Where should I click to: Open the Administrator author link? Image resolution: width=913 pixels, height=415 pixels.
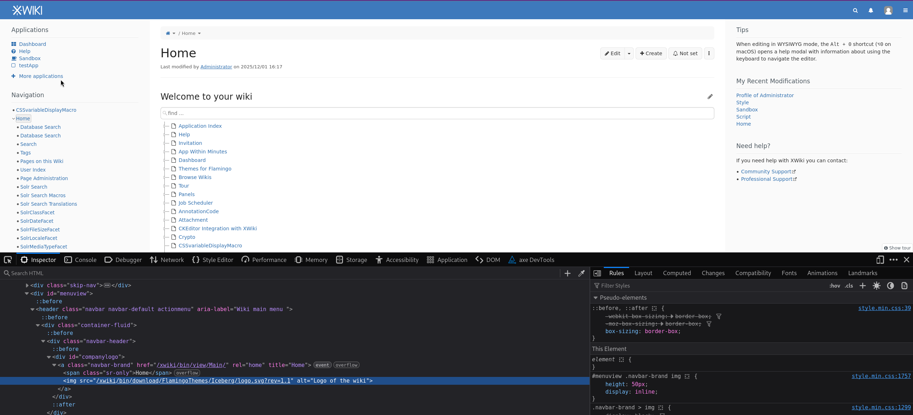coord(216,67)
